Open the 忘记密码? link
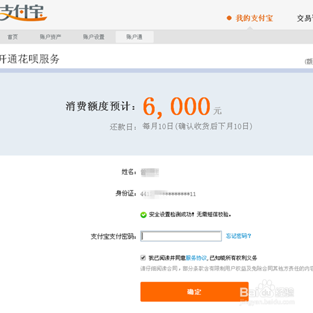This screenshot has width=313, height=313. tap(239, 236)
